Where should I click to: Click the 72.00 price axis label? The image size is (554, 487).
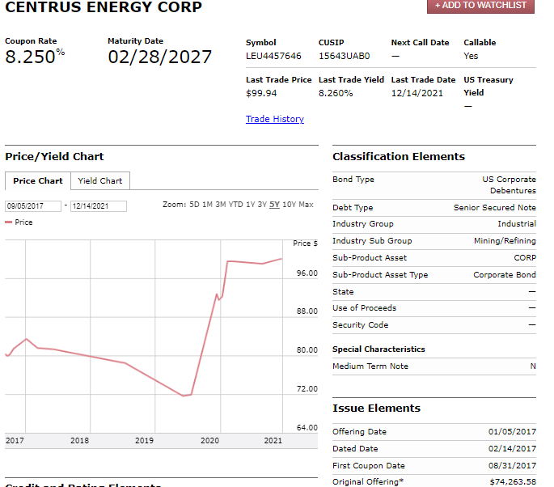307,389
